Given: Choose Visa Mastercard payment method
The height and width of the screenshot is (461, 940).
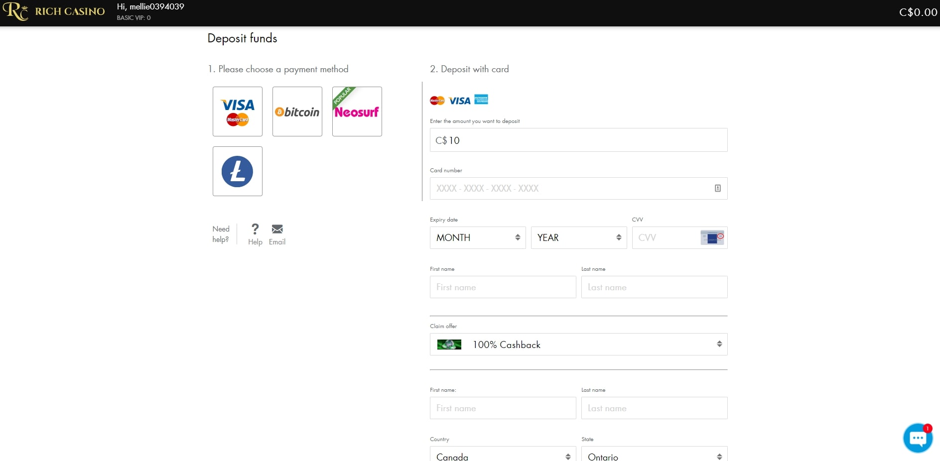Looking at the screenshot, I should (x=238, y=112).
